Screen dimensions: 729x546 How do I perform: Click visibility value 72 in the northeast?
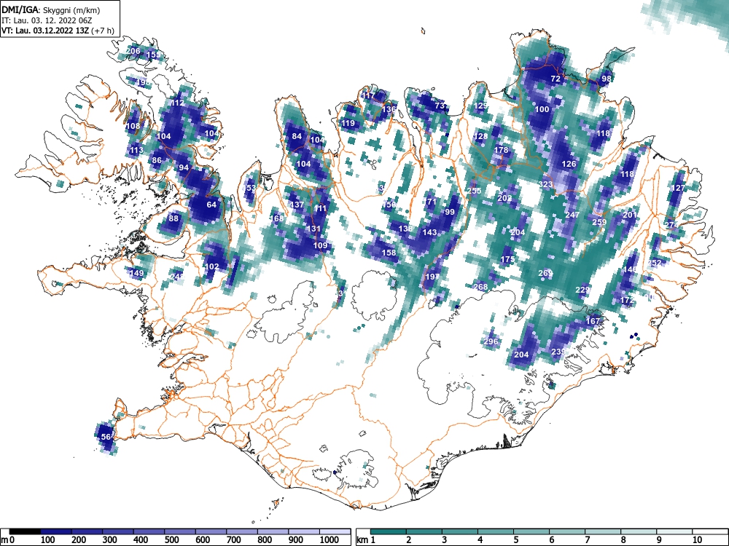(555, 79)
